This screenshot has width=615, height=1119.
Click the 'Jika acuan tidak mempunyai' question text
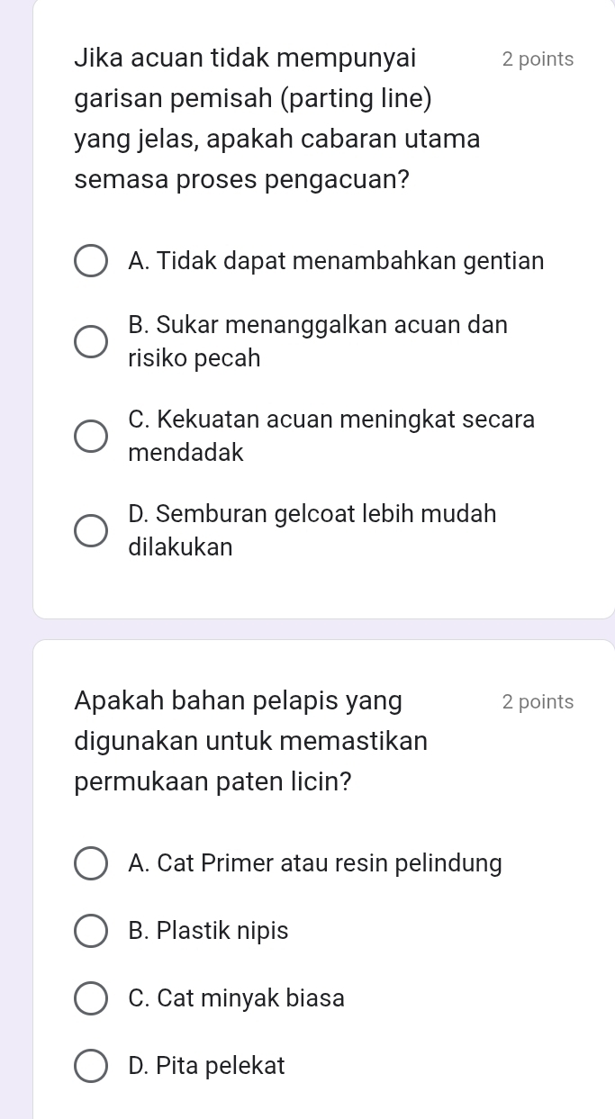point(246,59)
